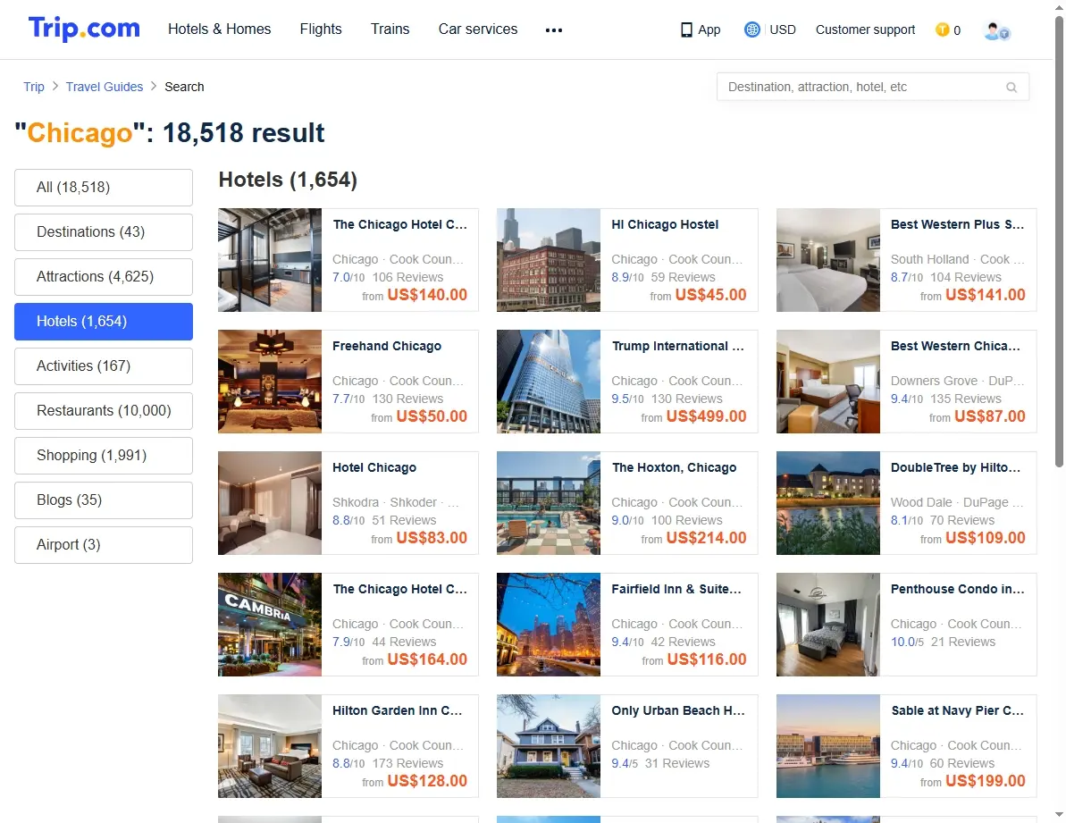The width and height of the screenshot is (1066, 823).
Task: Open Only Urban Beach house photo
Action: 549,747
